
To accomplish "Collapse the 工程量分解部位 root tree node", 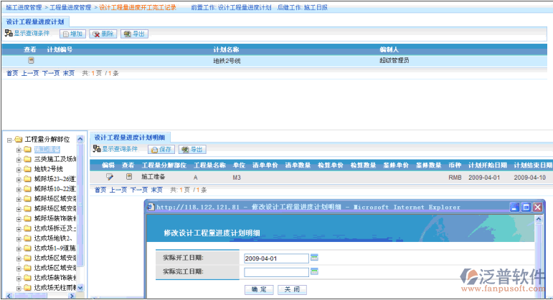I will click(9, 140).
